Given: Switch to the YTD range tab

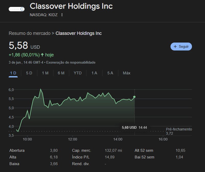Looking at the screenshot, I should click(x=77, y=73).
